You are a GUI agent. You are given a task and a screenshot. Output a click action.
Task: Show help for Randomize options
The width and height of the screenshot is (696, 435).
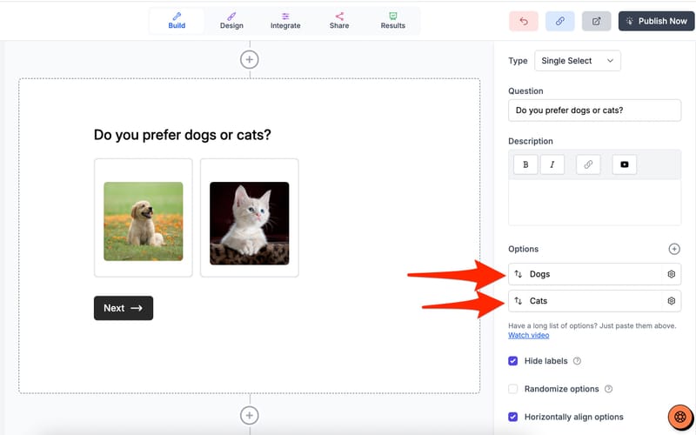click(x=608, y=389)
